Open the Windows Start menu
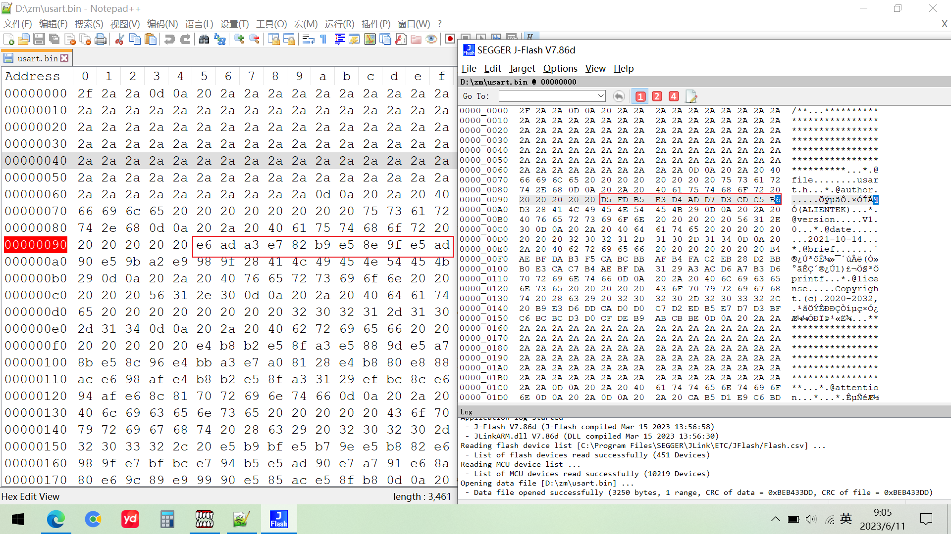Viewport: 951px width, 534px height. pos(18,519)
